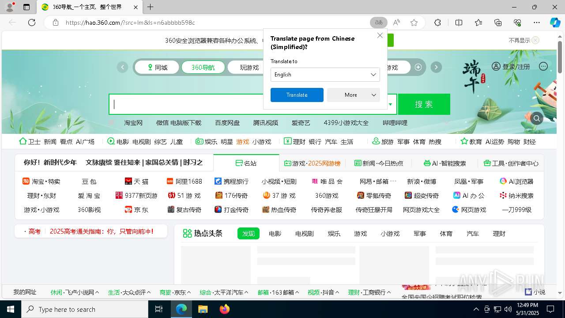The width and height of the screenshot is (565, 318).
Task: Open the Windows Start menu
Action: [11, 309]
